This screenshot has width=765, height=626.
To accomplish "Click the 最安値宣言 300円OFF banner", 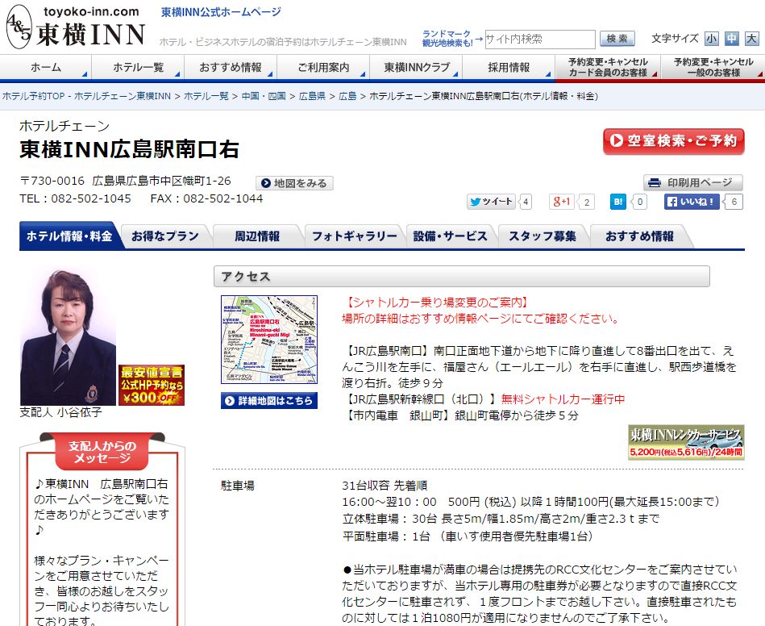I will click(x=152, y=385).
